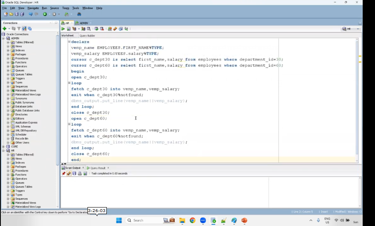
Task: Pin the Script Output panel
Action: [x=64, y=173]
